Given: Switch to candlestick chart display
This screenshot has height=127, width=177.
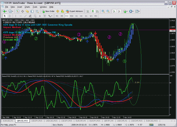Looking at the screenshot, I should (x=93, y=11).
